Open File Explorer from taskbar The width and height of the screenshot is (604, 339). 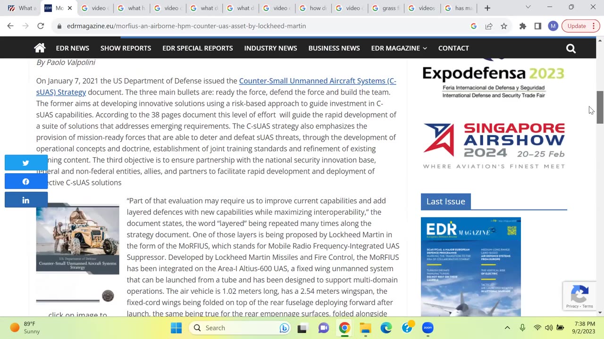[365, 328]
